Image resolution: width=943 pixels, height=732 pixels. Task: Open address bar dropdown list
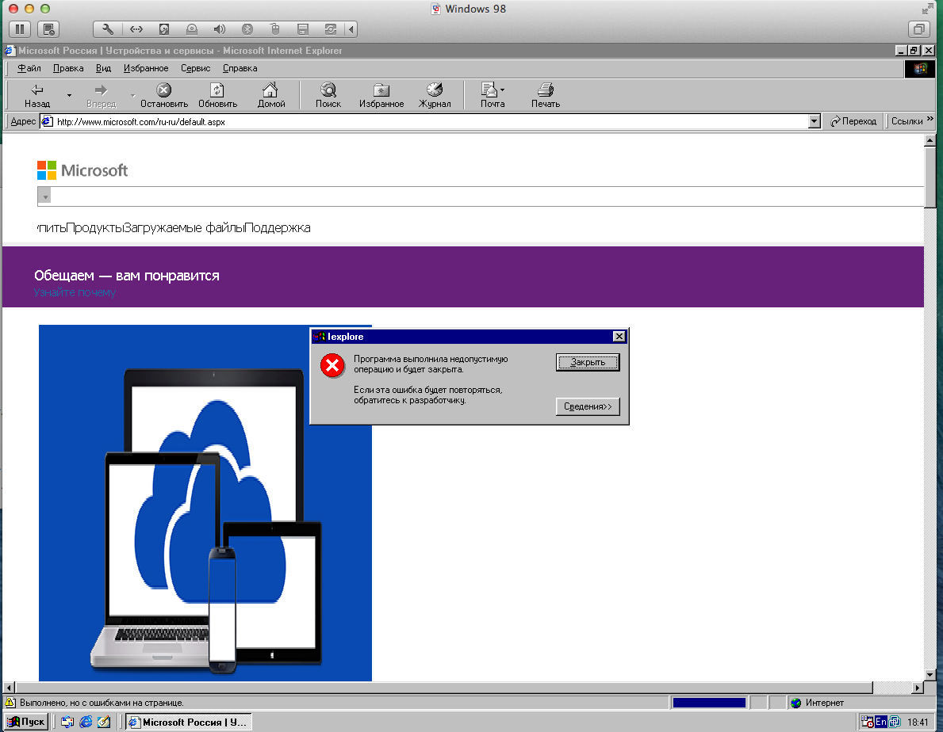(x=814, y=121)
